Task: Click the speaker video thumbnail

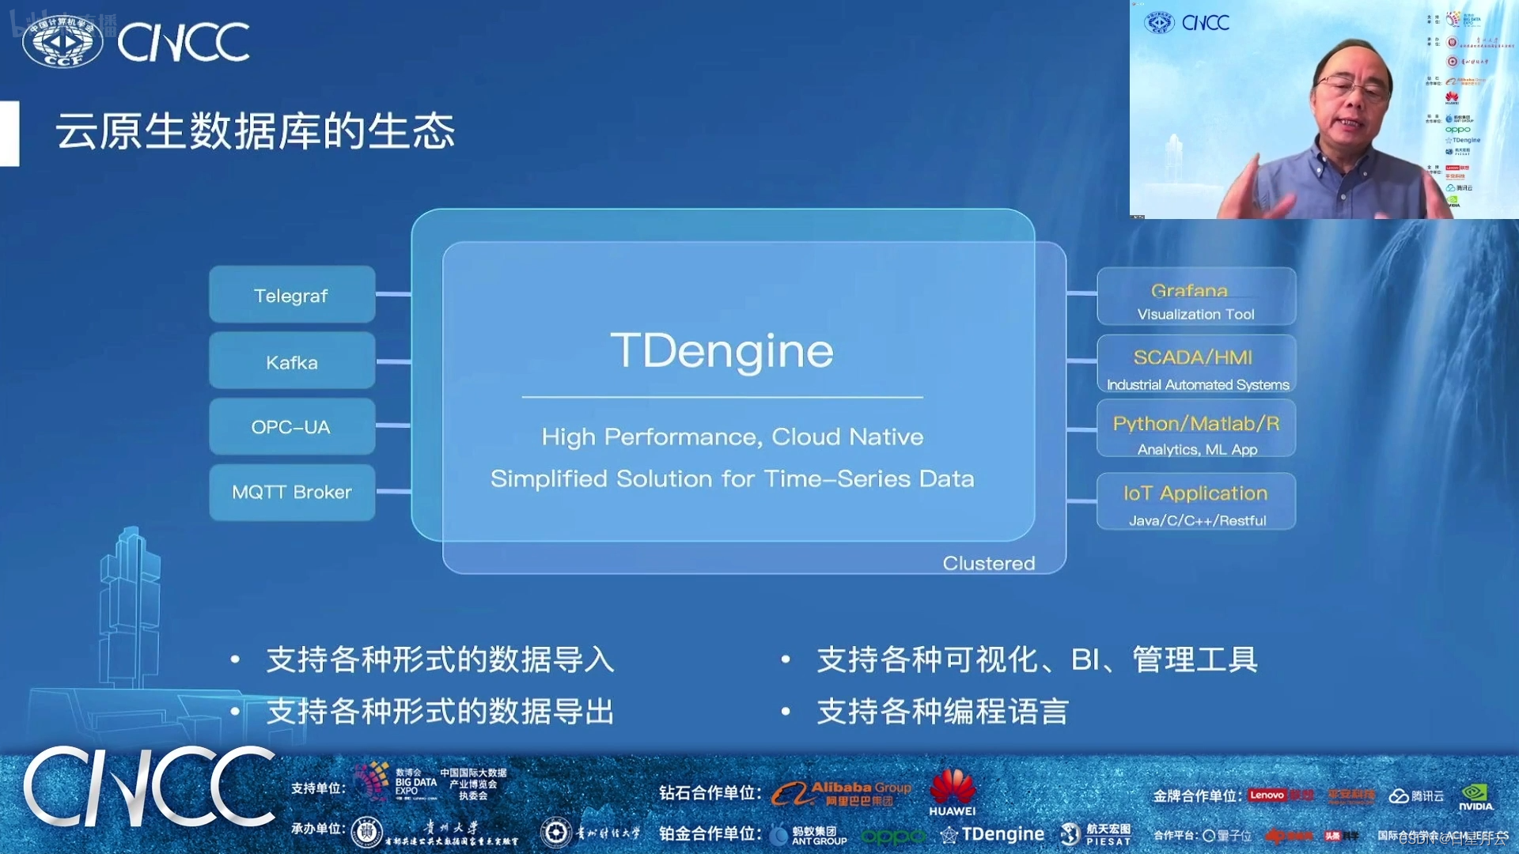Action: [1324, 109]
